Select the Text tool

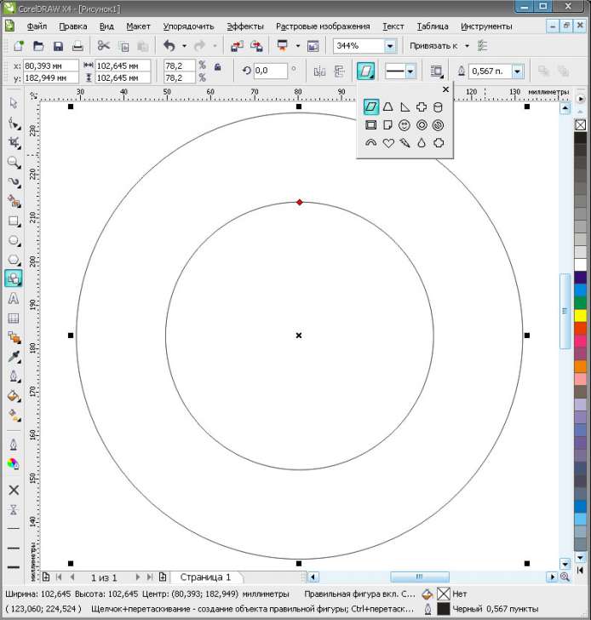(14, 299)
